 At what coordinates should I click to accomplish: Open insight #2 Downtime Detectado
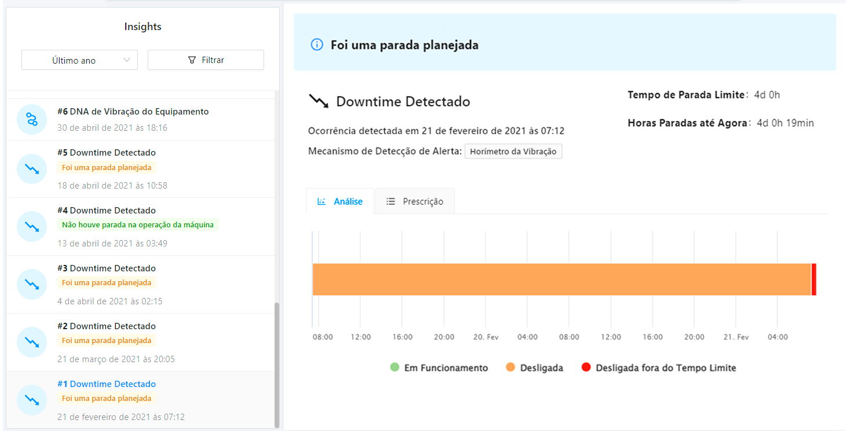pyautogui.click(x=140, y=342)
